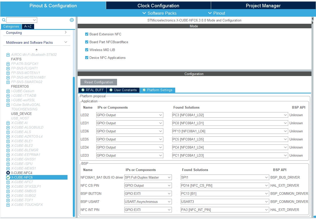The width and height of the screenshot is (316, 220).
Task: Click the small collapse arrows above the list
Action: pyautogui.click(x=36, y=50)
